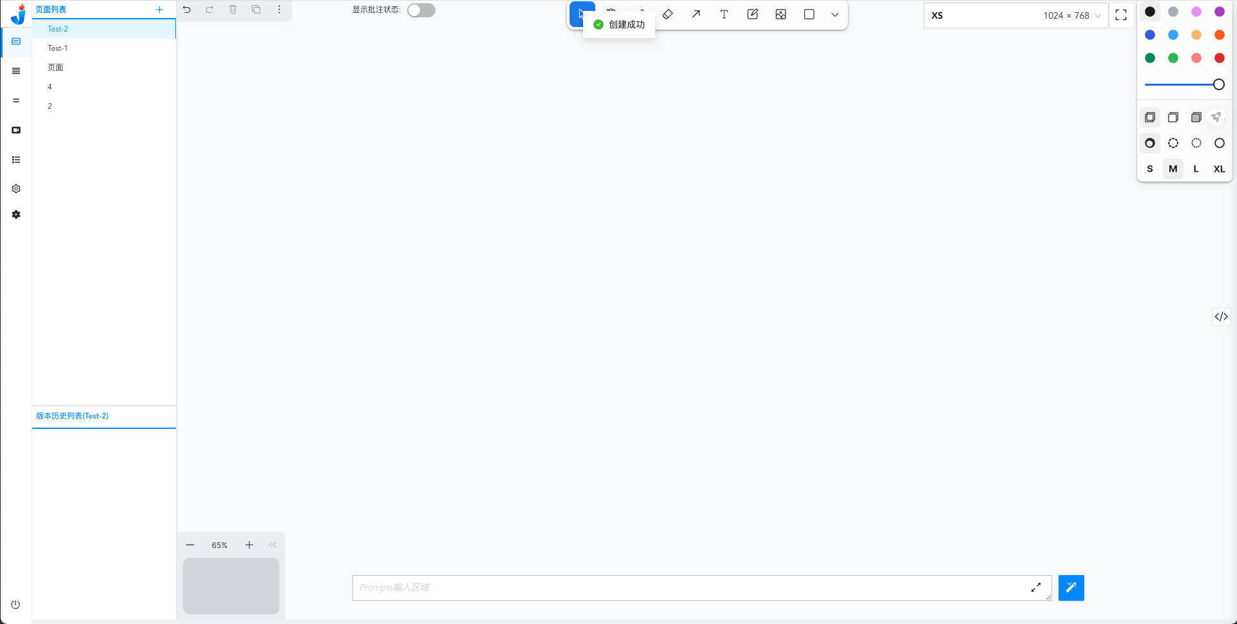Click into the Prompts input field
Screen dimensions: 1237x624
pyautogui.click(x=689, y=587)
